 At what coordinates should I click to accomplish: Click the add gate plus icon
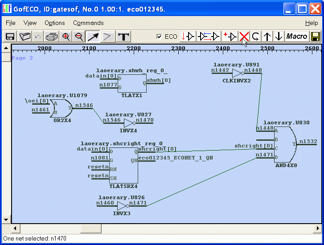point(230,37)
